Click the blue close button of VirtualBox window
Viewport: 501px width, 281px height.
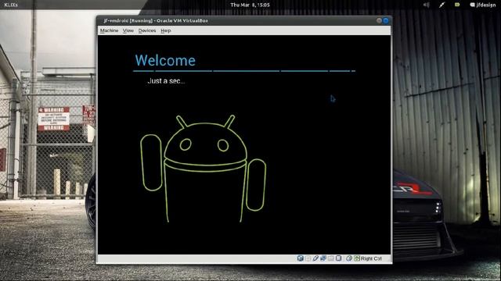coord(386,20)
